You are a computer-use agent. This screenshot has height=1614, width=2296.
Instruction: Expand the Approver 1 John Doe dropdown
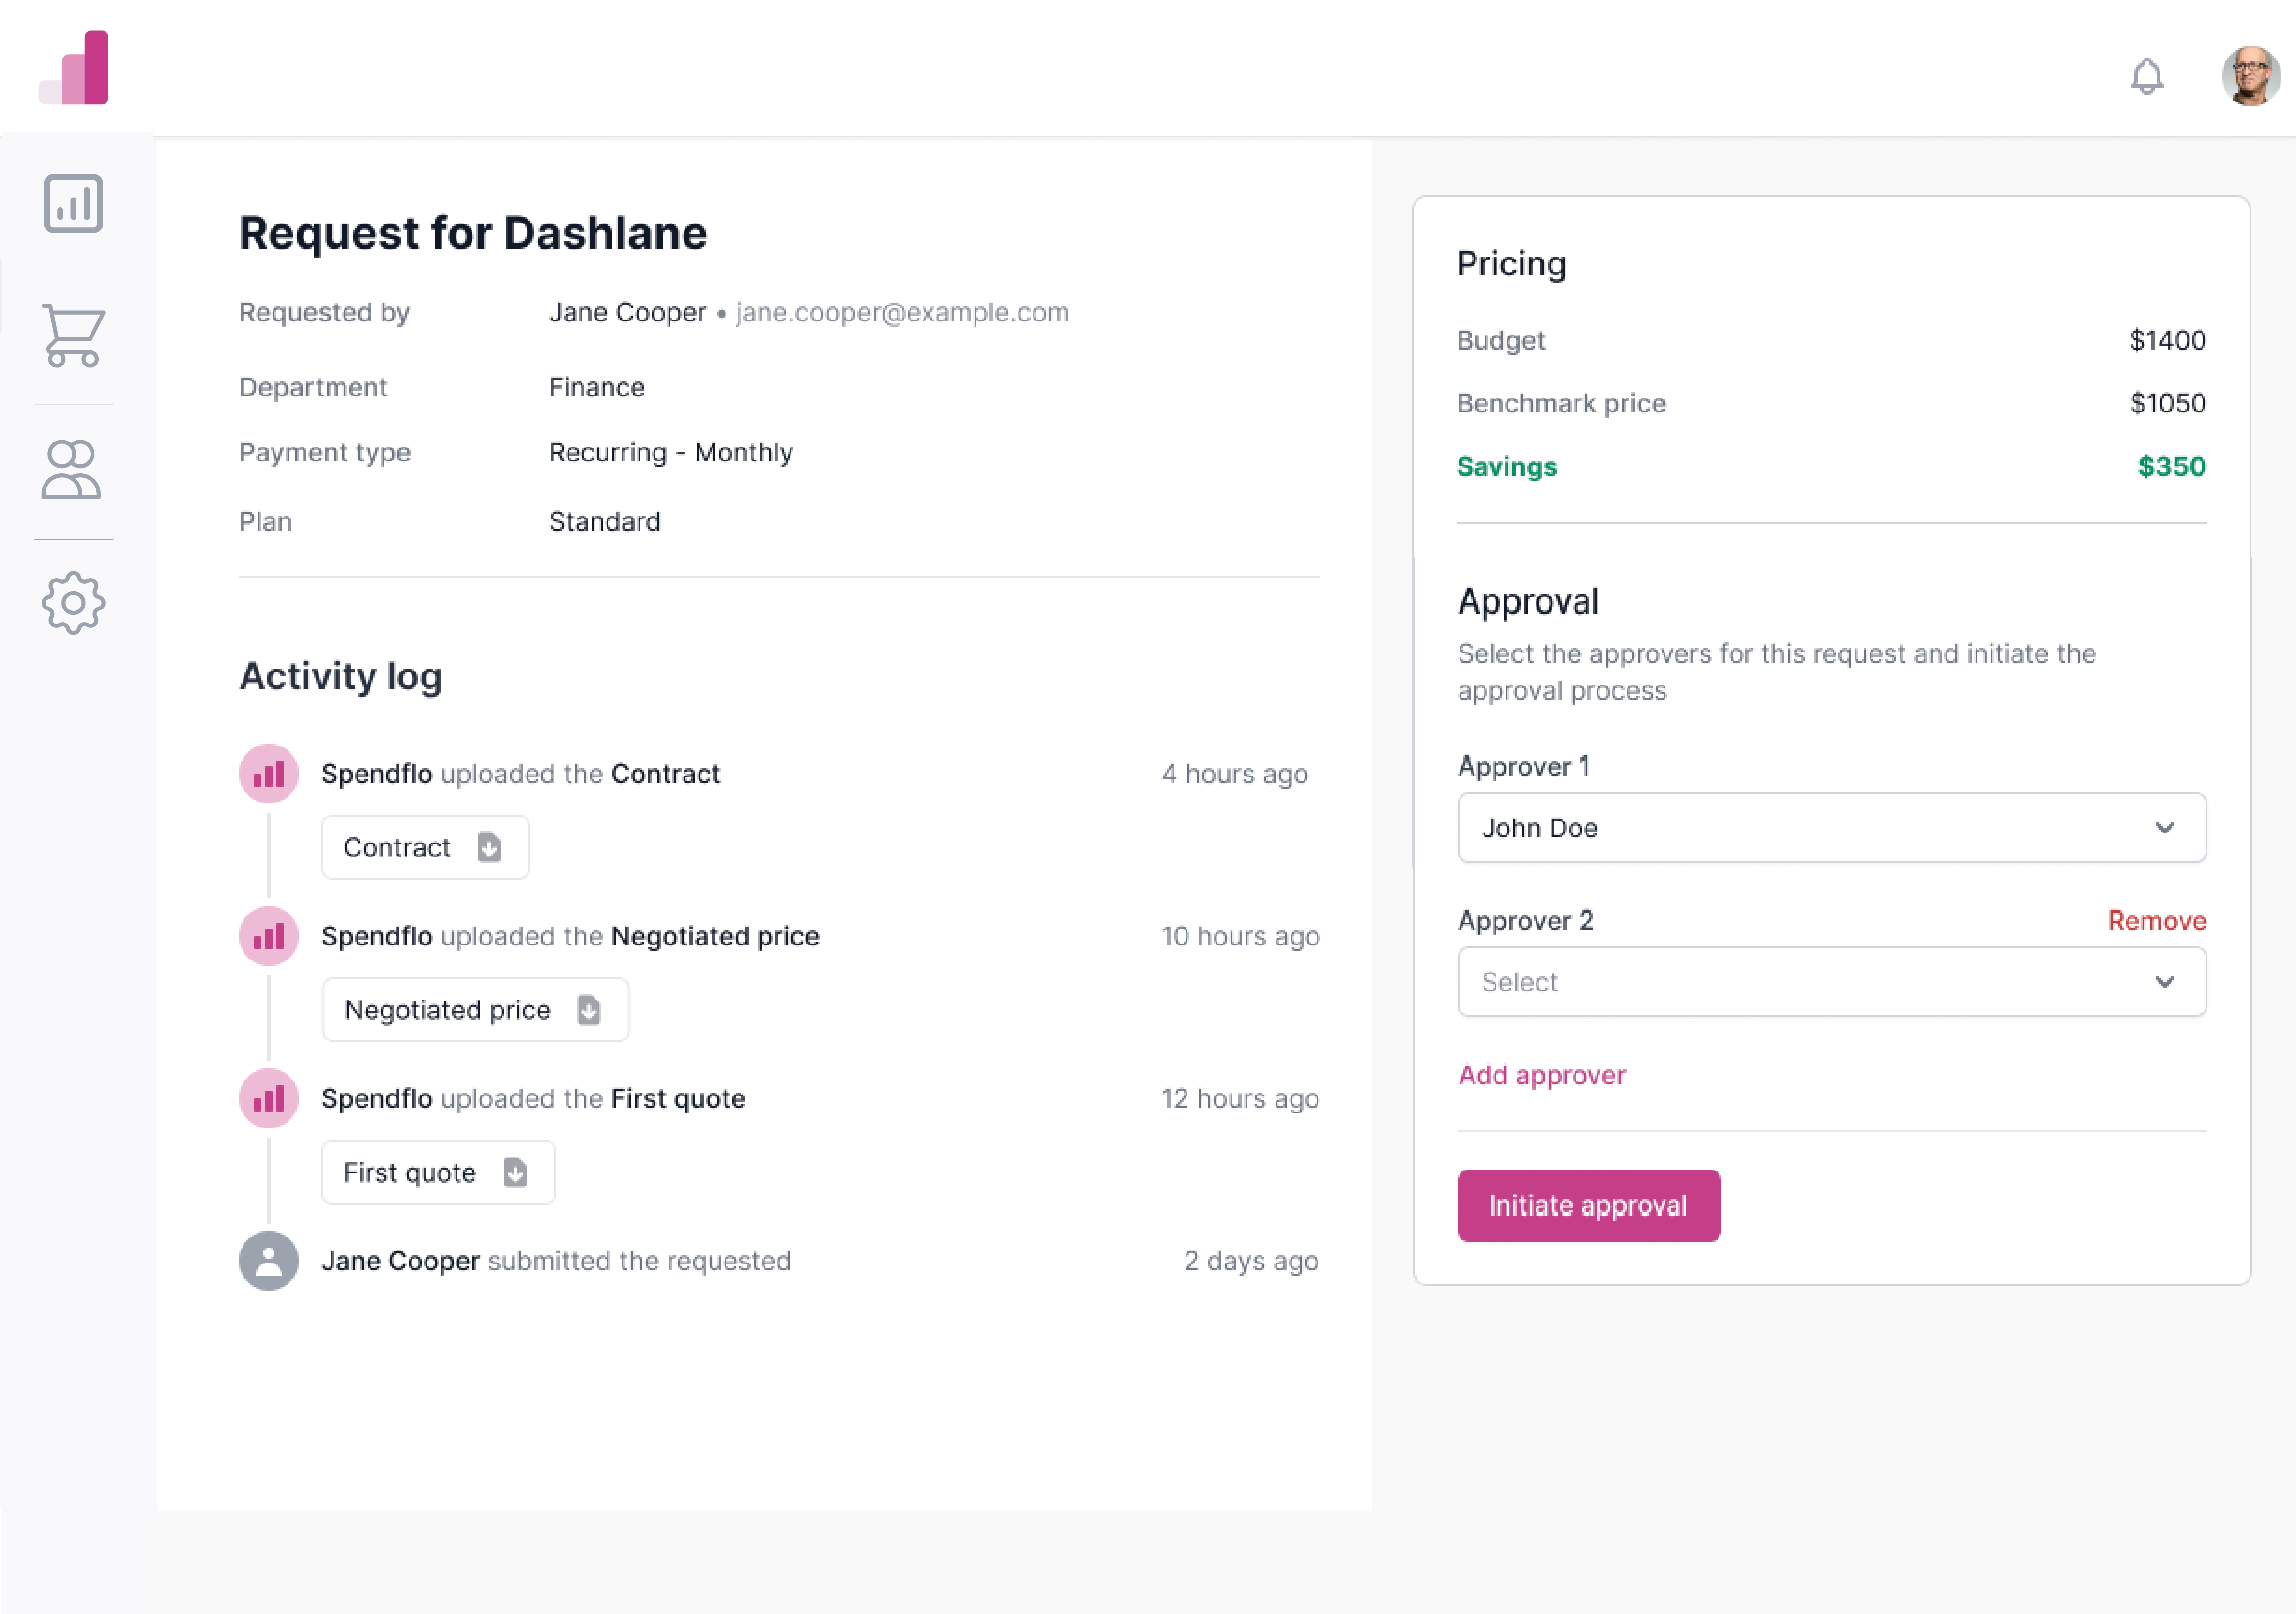click(x=1832, y=828)
